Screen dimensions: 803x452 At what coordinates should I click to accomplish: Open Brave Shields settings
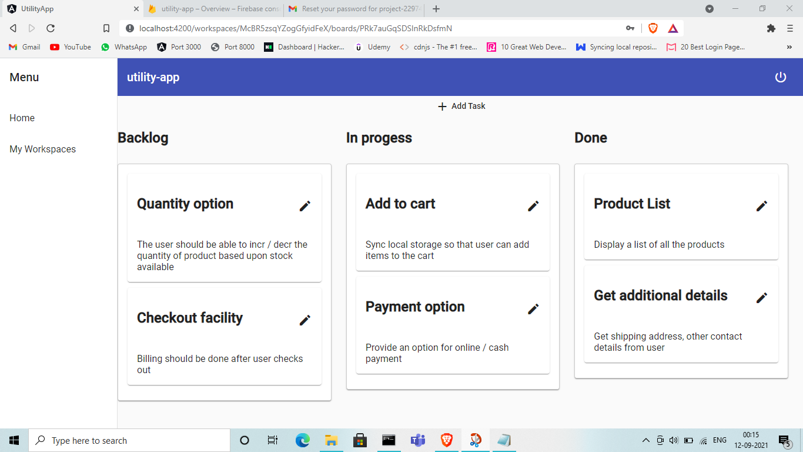(653, 27)
